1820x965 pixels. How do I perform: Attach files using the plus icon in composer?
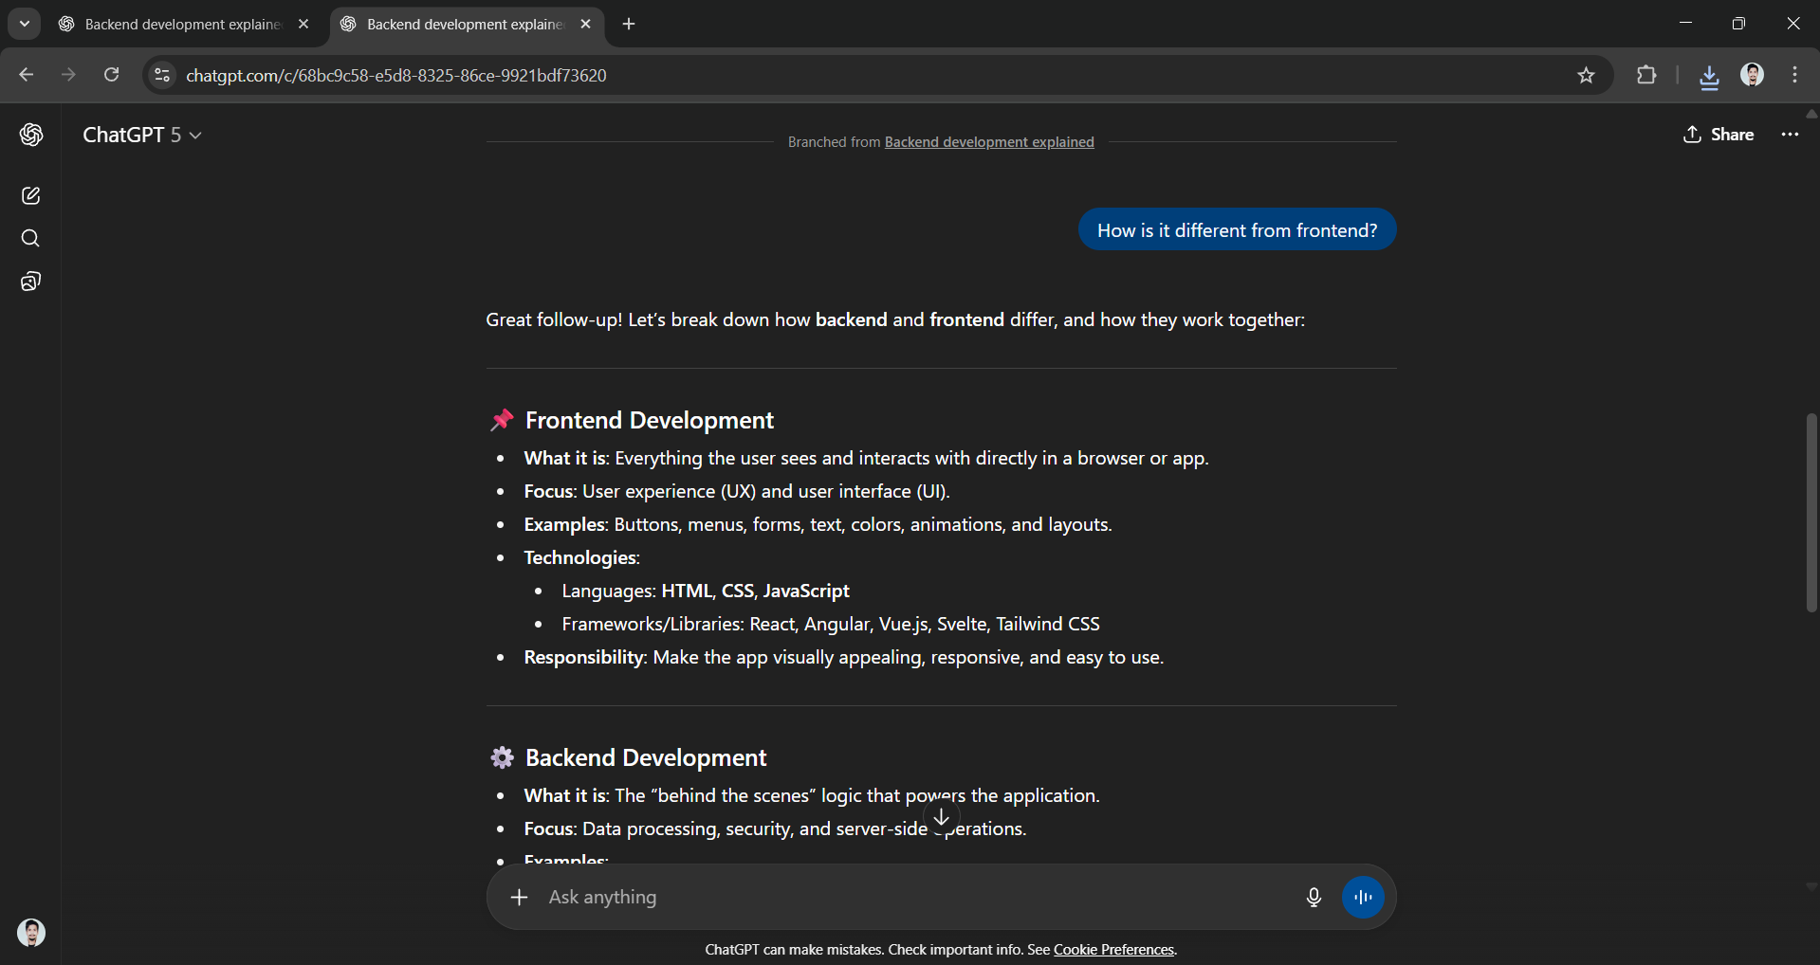(520, 897)
